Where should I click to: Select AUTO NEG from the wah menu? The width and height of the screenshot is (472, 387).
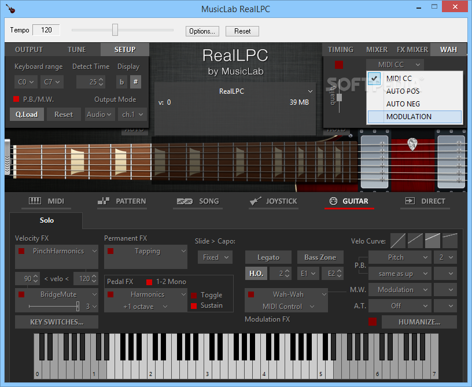[x=415, y=104]
